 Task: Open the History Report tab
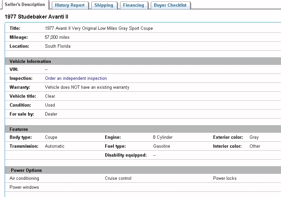70,5
